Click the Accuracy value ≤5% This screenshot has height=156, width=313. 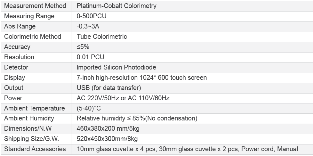pos(83,47)
